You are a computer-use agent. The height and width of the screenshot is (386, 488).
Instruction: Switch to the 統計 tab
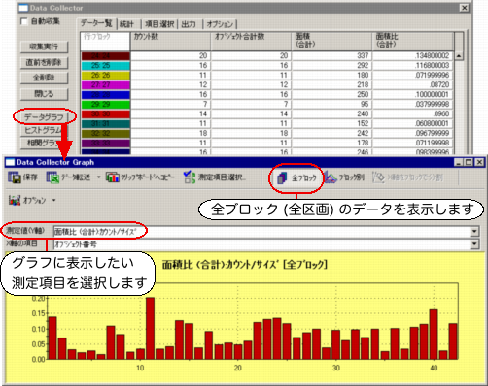[x=126, y=24]
